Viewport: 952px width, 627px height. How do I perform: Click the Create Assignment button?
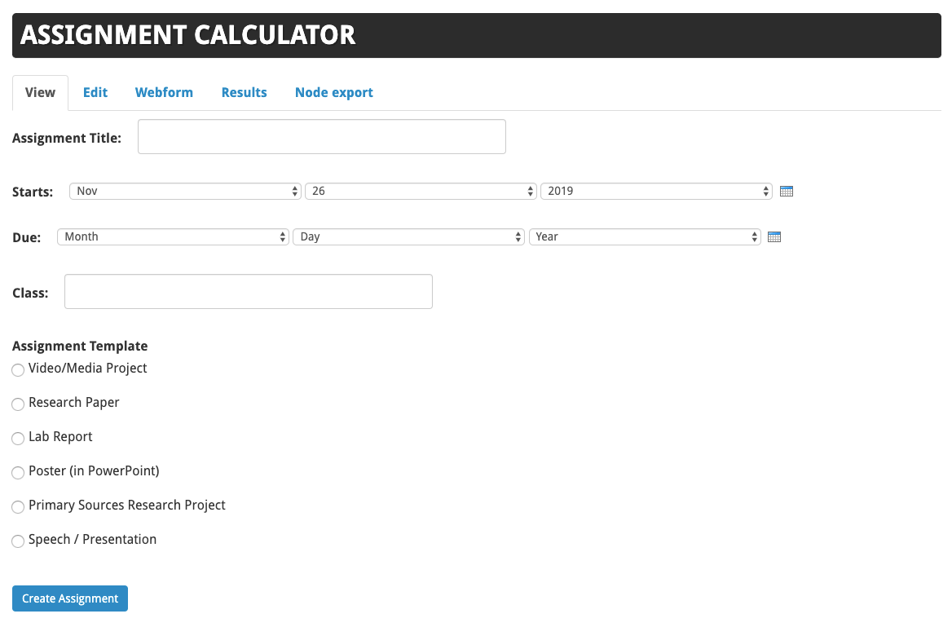[69, 598]
